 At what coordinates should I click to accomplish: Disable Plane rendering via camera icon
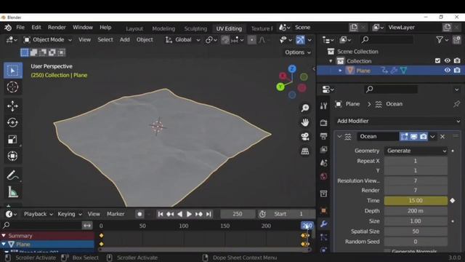457,71
